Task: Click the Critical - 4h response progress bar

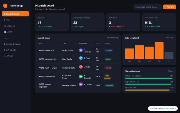Action: point(149,78)
